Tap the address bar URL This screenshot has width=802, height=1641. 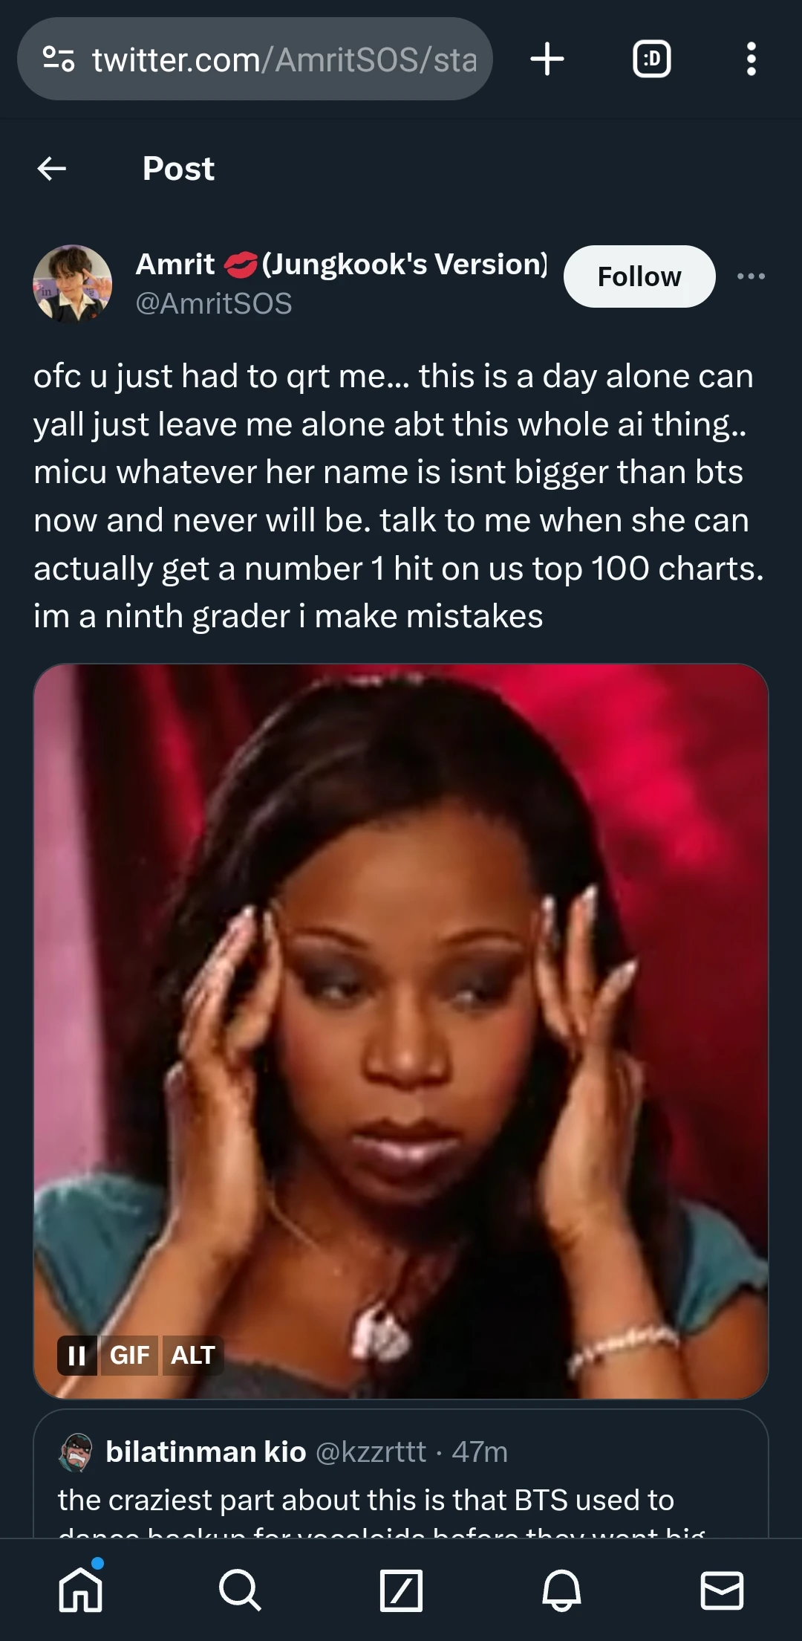pyautogui.click(x=284, y=59)
